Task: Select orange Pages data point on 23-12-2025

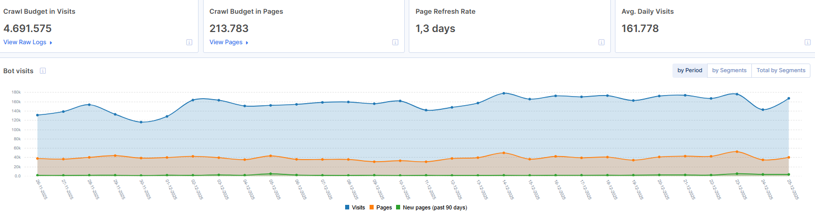Action: [737, 151]
